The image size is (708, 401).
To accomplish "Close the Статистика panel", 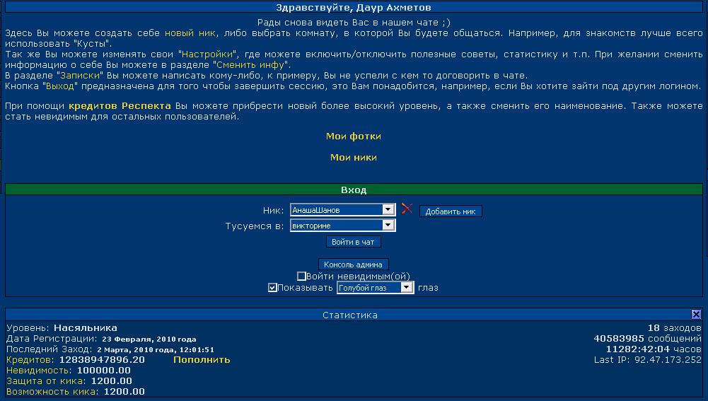I will click(696, 314).
